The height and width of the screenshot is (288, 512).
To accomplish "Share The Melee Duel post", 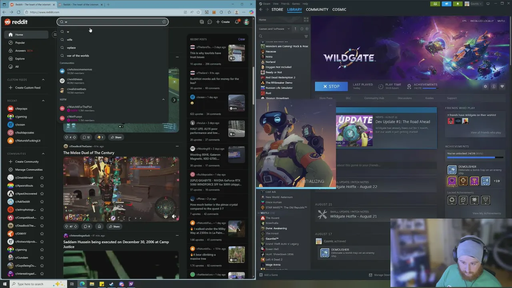I will 115,226.
